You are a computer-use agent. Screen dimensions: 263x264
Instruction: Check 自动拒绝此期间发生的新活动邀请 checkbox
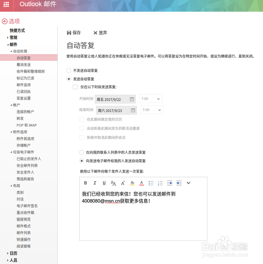82,129
